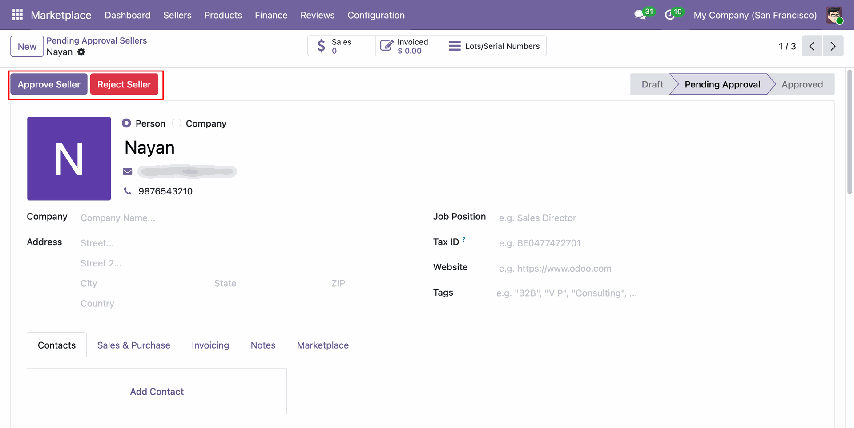
Task: Open the Dashboard menu
Action: pos(128,15)
